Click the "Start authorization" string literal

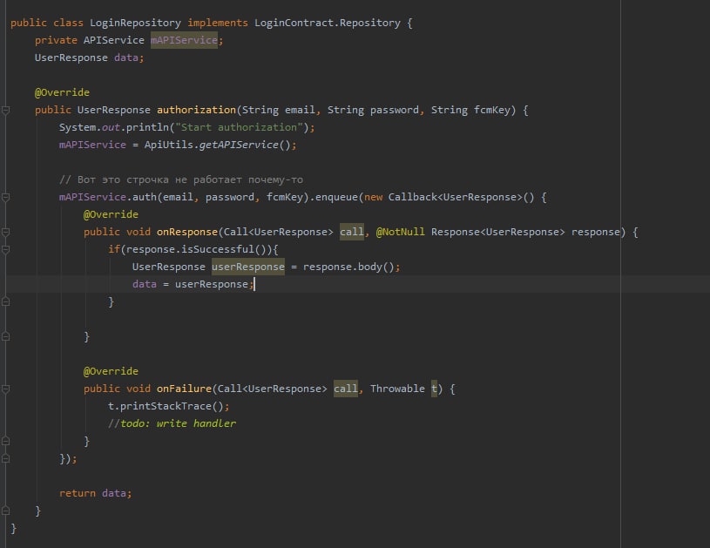tap(239, 127)
